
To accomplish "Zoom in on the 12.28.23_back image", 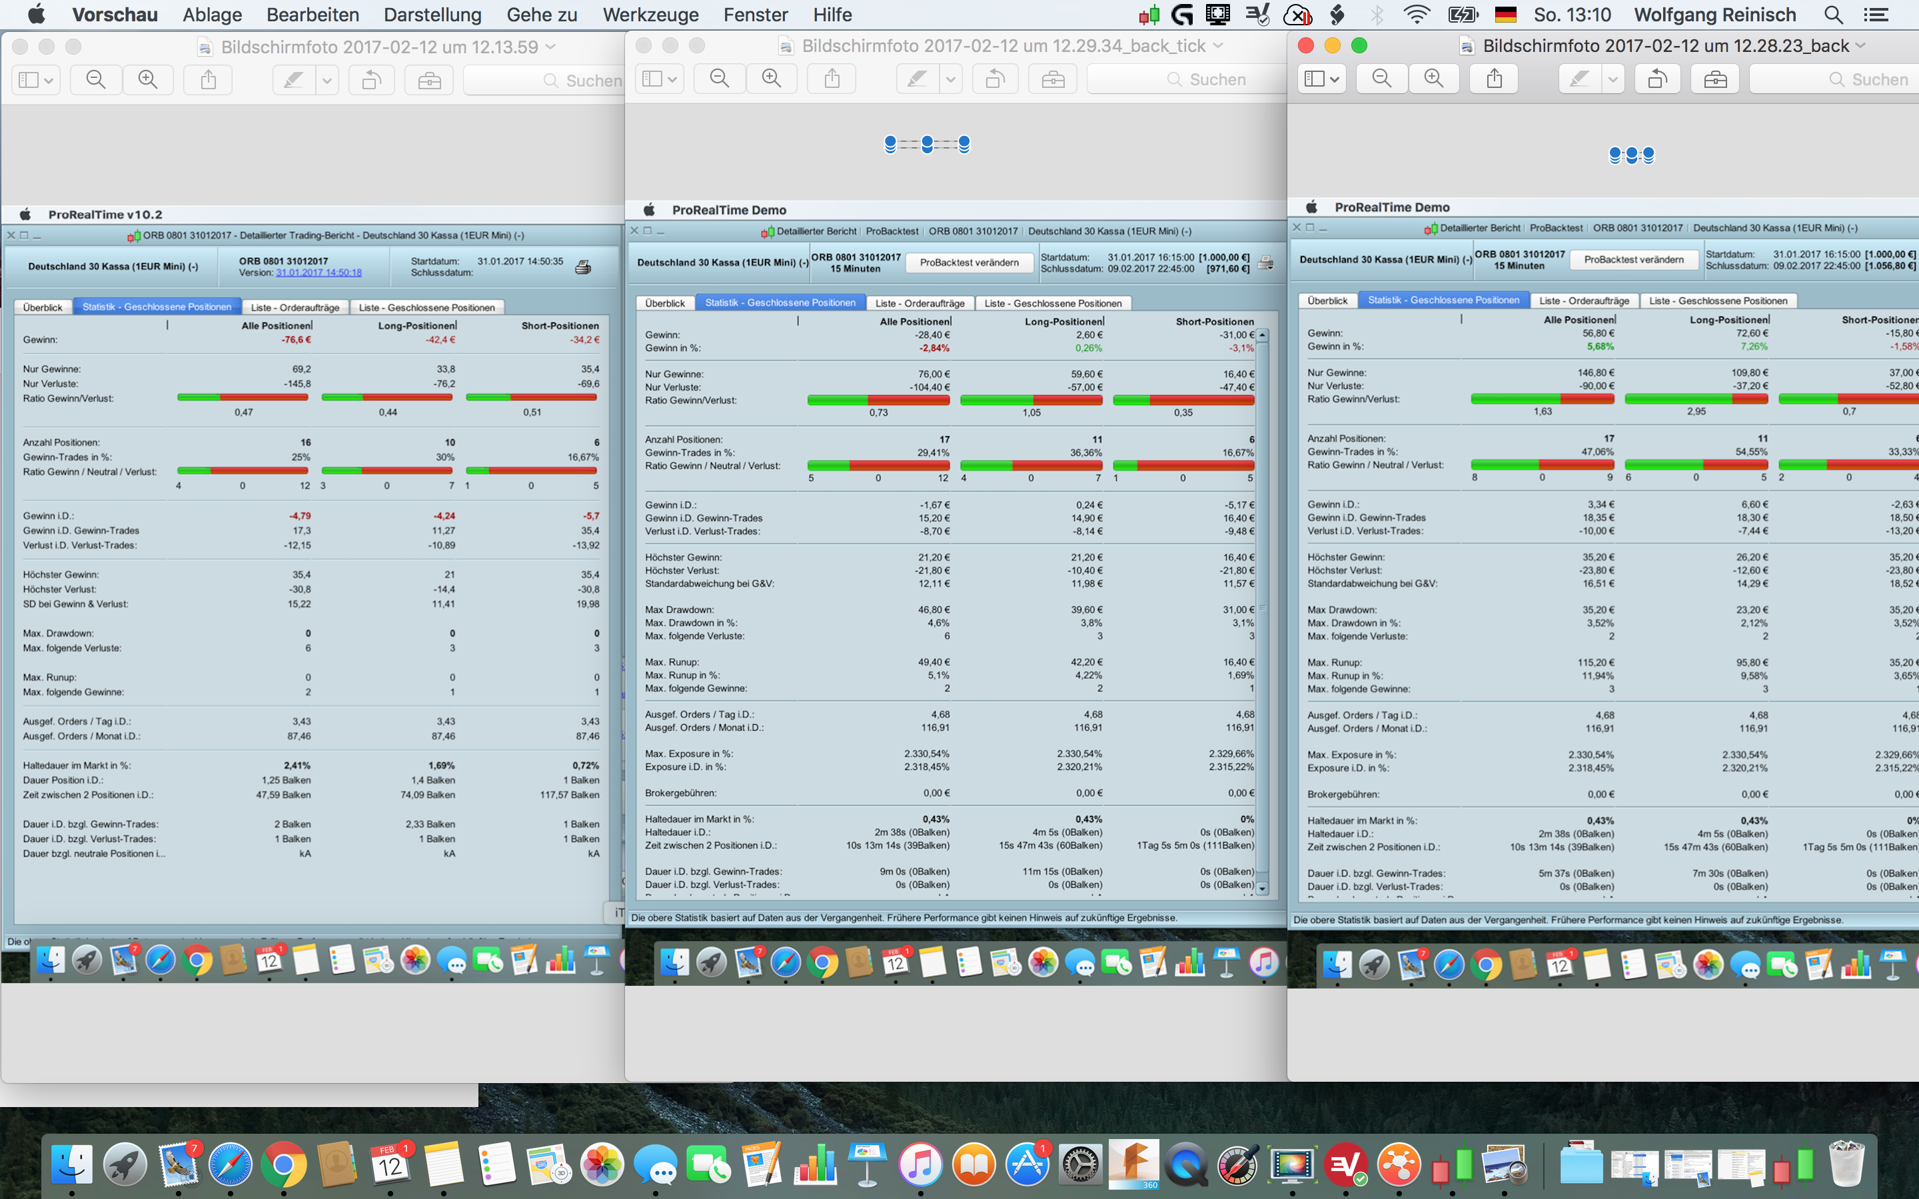I will [1434, 79].
